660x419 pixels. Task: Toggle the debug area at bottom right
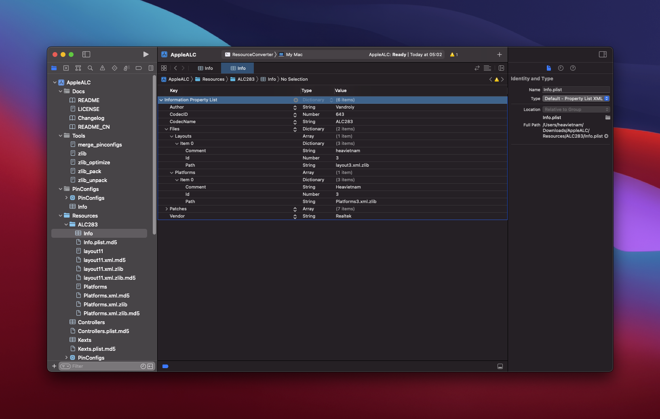[500, 367]
